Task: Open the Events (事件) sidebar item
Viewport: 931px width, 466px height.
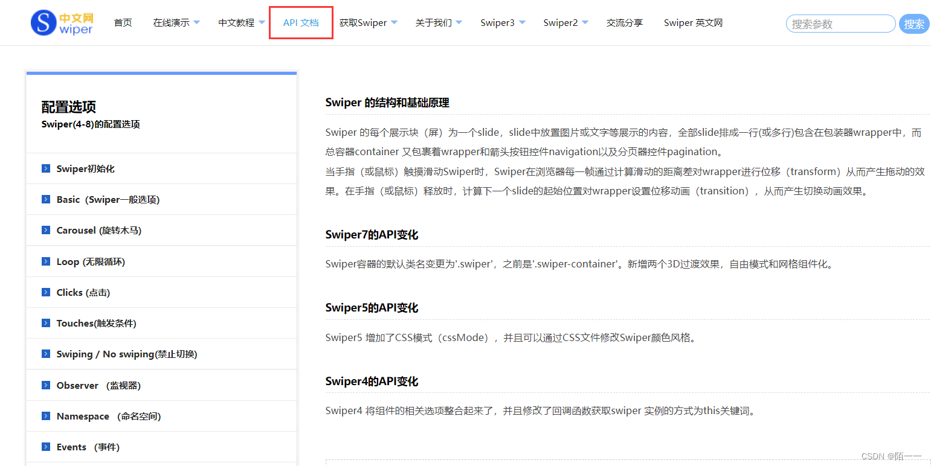Action: point(162,447)
